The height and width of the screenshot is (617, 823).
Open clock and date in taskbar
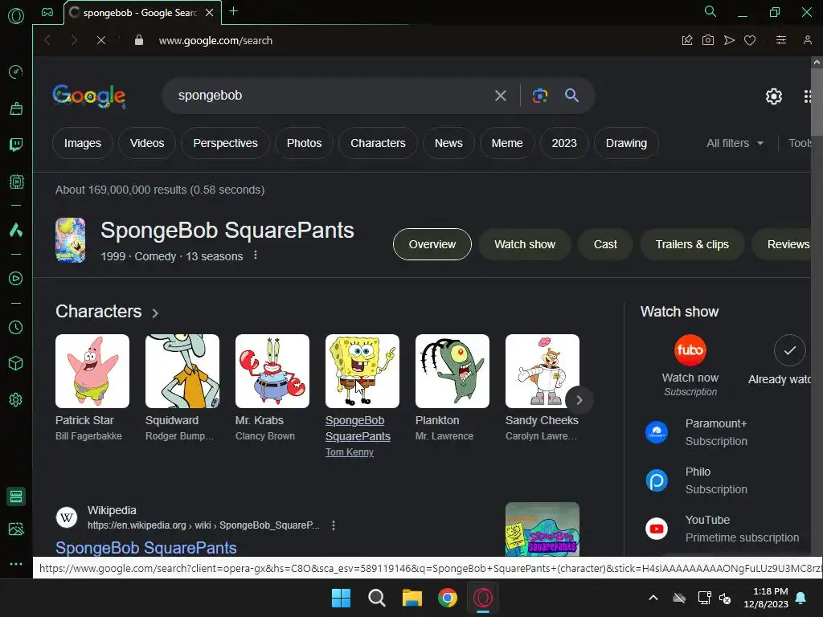pyautogui.click(x=766, y=598)
